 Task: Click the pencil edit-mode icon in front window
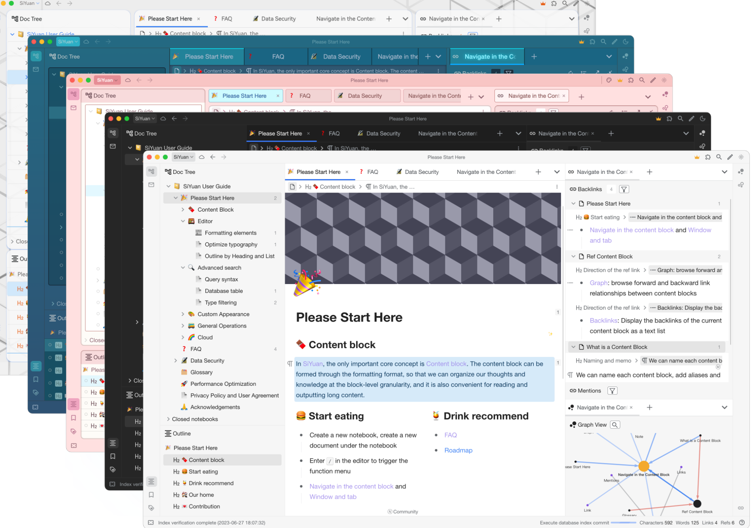(730, 157)
